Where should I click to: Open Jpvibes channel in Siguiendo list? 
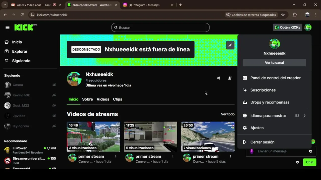(x=30, y=116)
